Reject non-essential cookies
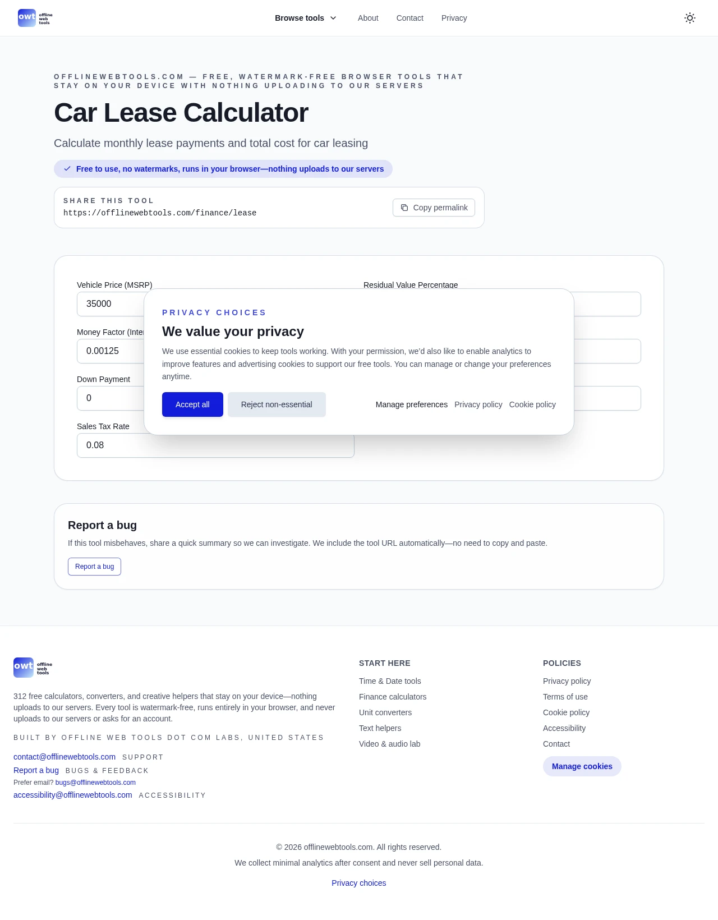Screen dimensions: 718x920 tap(277, 404)
